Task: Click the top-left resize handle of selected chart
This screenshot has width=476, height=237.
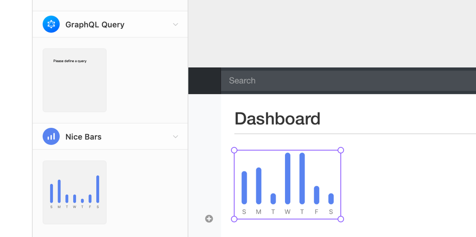Action: point(234,150)
